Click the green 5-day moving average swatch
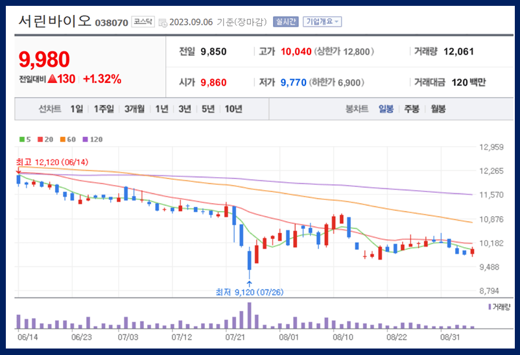The width and height of the screenshot is (520, 355). pos(22,140)
